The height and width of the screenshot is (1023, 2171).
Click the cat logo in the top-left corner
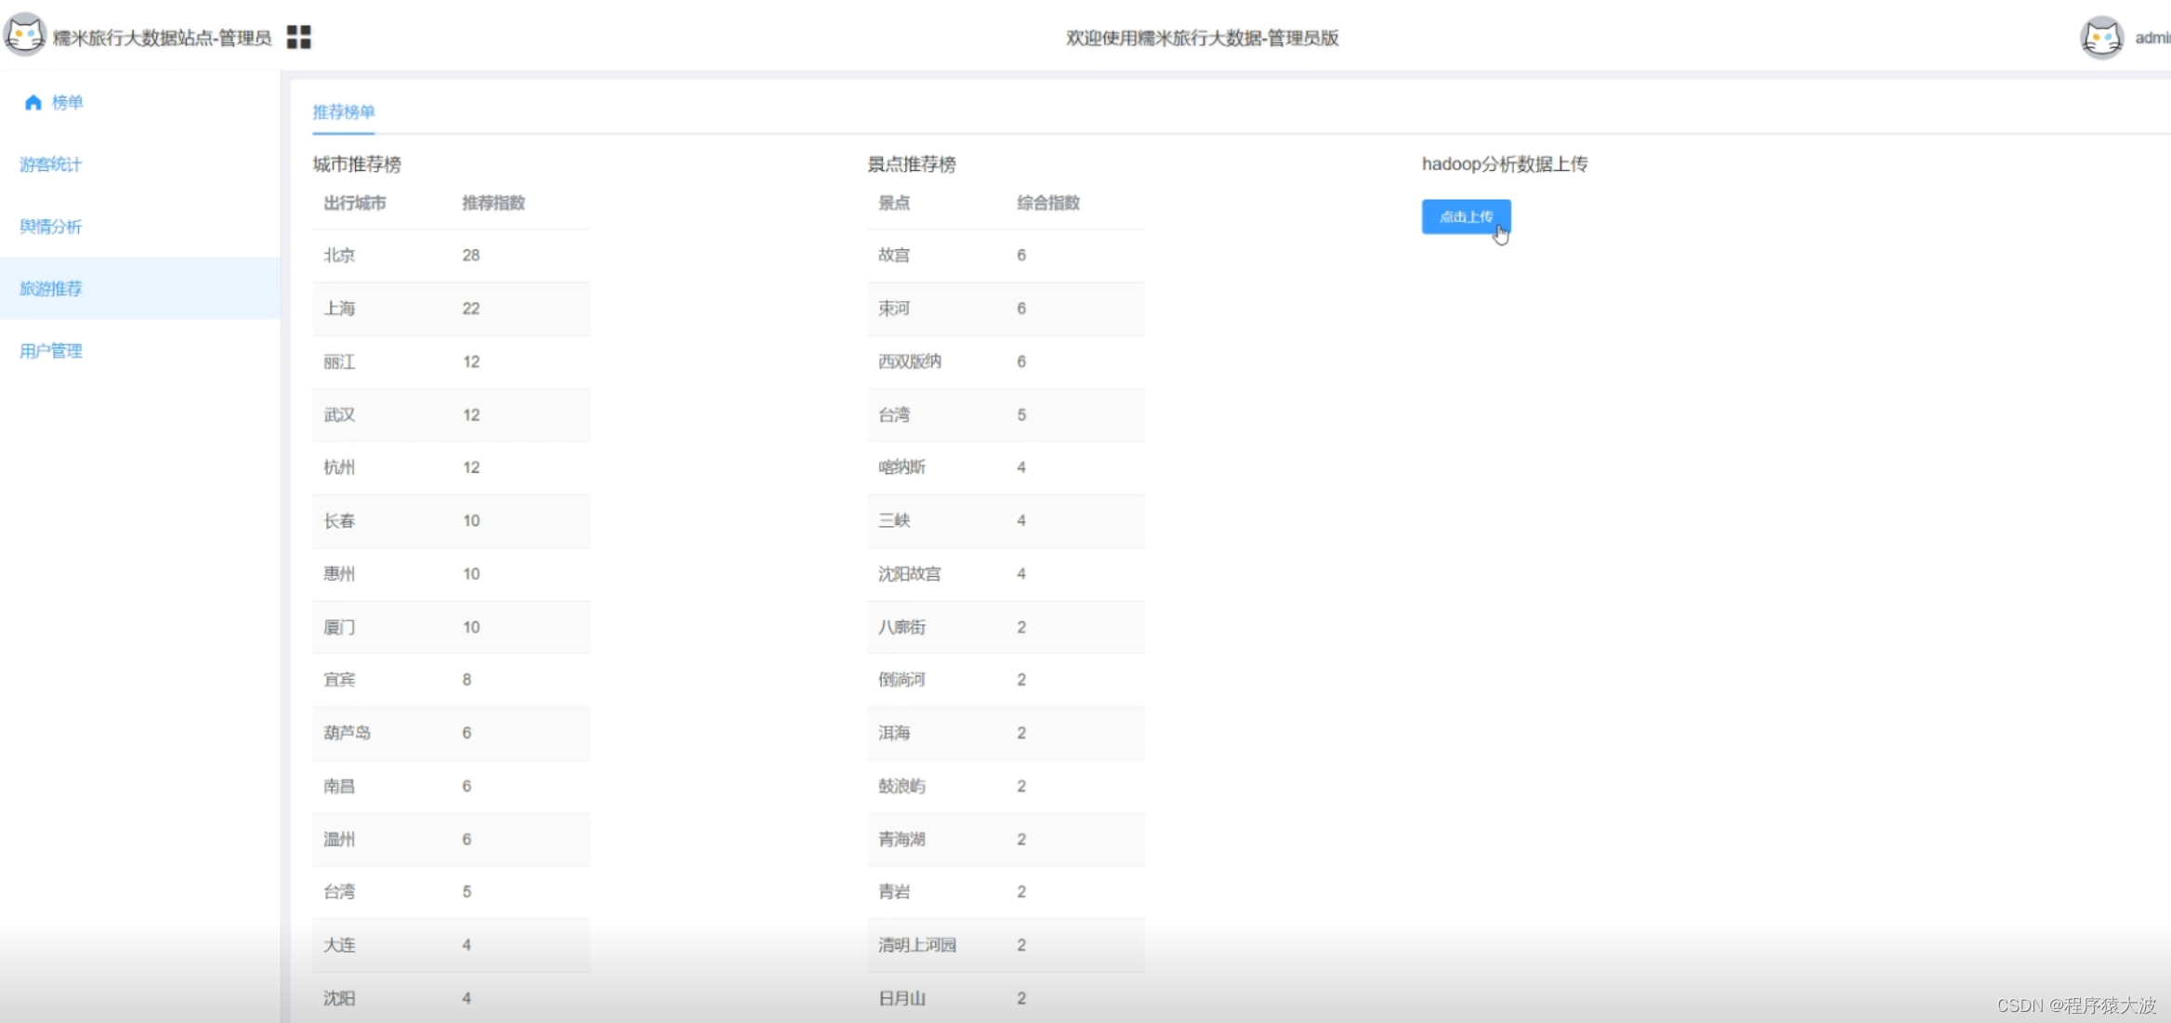click(25, 35)
